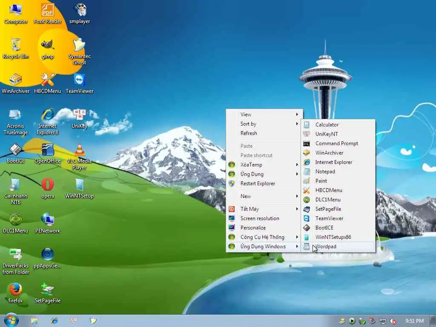
Task: Launch HBCDMenu from the submenu
Action: [x=338, y=190]
